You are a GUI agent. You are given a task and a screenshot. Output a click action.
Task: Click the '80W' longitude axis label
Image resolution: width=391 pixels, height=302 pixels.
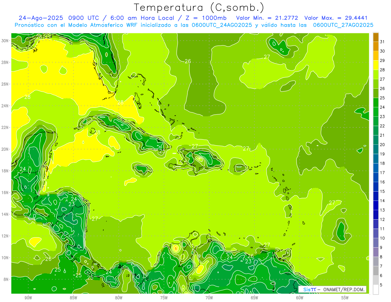pyautogui.click(x=119, y=298)
